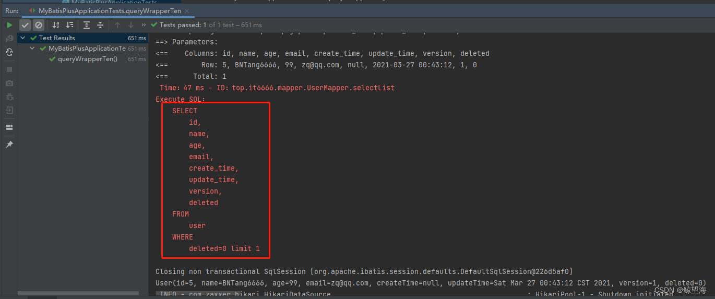Click the 'Columns: id, name, age' console line
The width and height of the screenshot is (715, 299).
323,53
